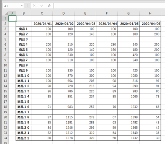Click cell with value 1246

[63, 128]
